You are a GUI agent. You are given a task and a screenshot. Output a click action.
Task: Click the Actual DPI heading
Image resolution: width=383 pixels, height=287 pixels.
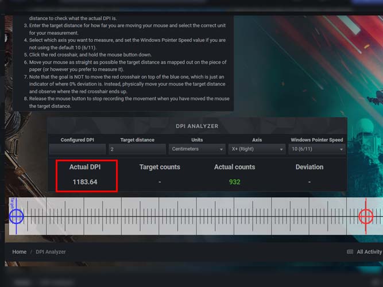(85, 167)
